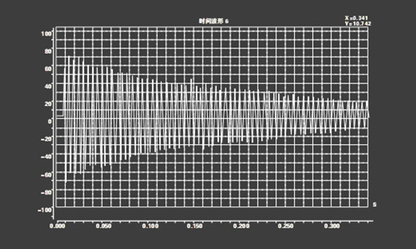Image resolution: width=416 pixels, height=249 pixels.
Task: Click the y-axis label "-80"
Action: coord(46,192)
